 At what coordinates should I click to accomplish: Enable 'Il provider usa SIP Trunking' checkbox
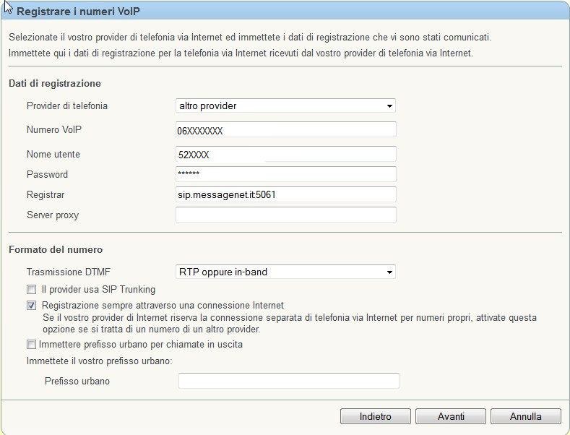[x=32, y=290]
